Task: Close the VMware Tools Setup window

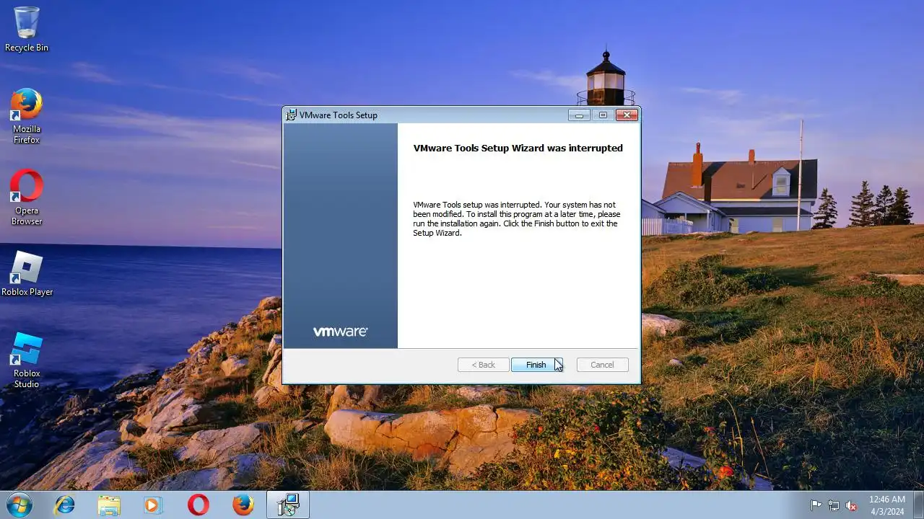Action: tap(627, 115)
